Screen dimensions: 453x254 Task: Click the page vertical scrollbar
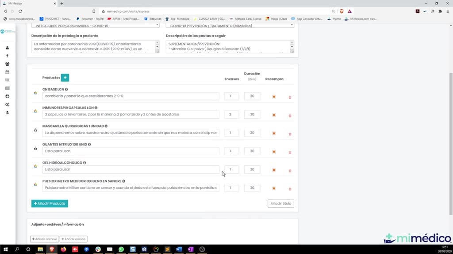[x=451, y=143]
